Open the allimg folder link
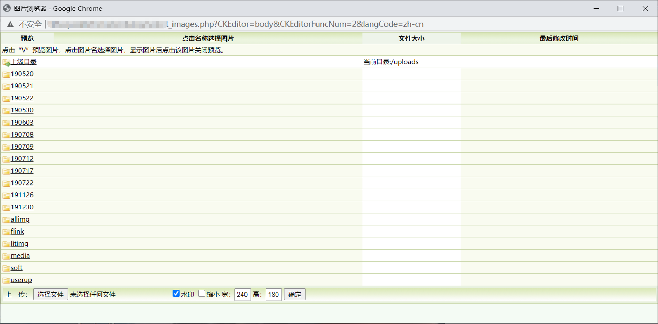 [20, 219]
